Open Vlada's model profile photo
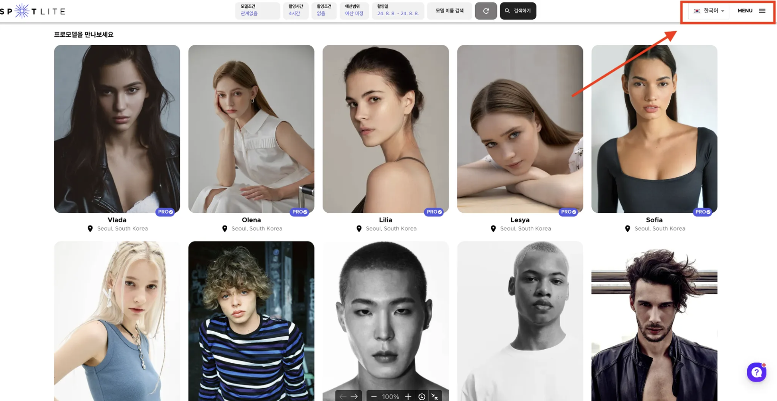Image resolution: width=777 pixels, height=401 pixels. 117,129
